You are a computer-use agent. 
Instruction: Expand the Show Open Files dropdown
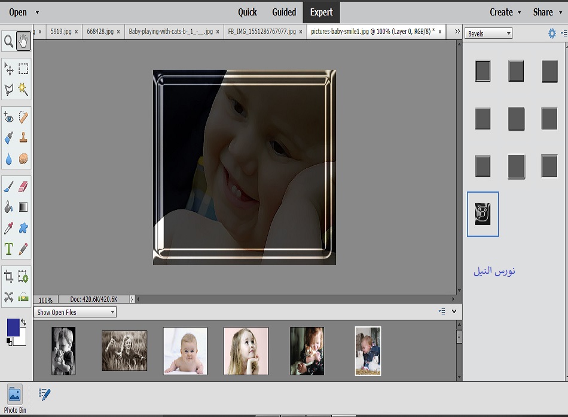point(75,312)
